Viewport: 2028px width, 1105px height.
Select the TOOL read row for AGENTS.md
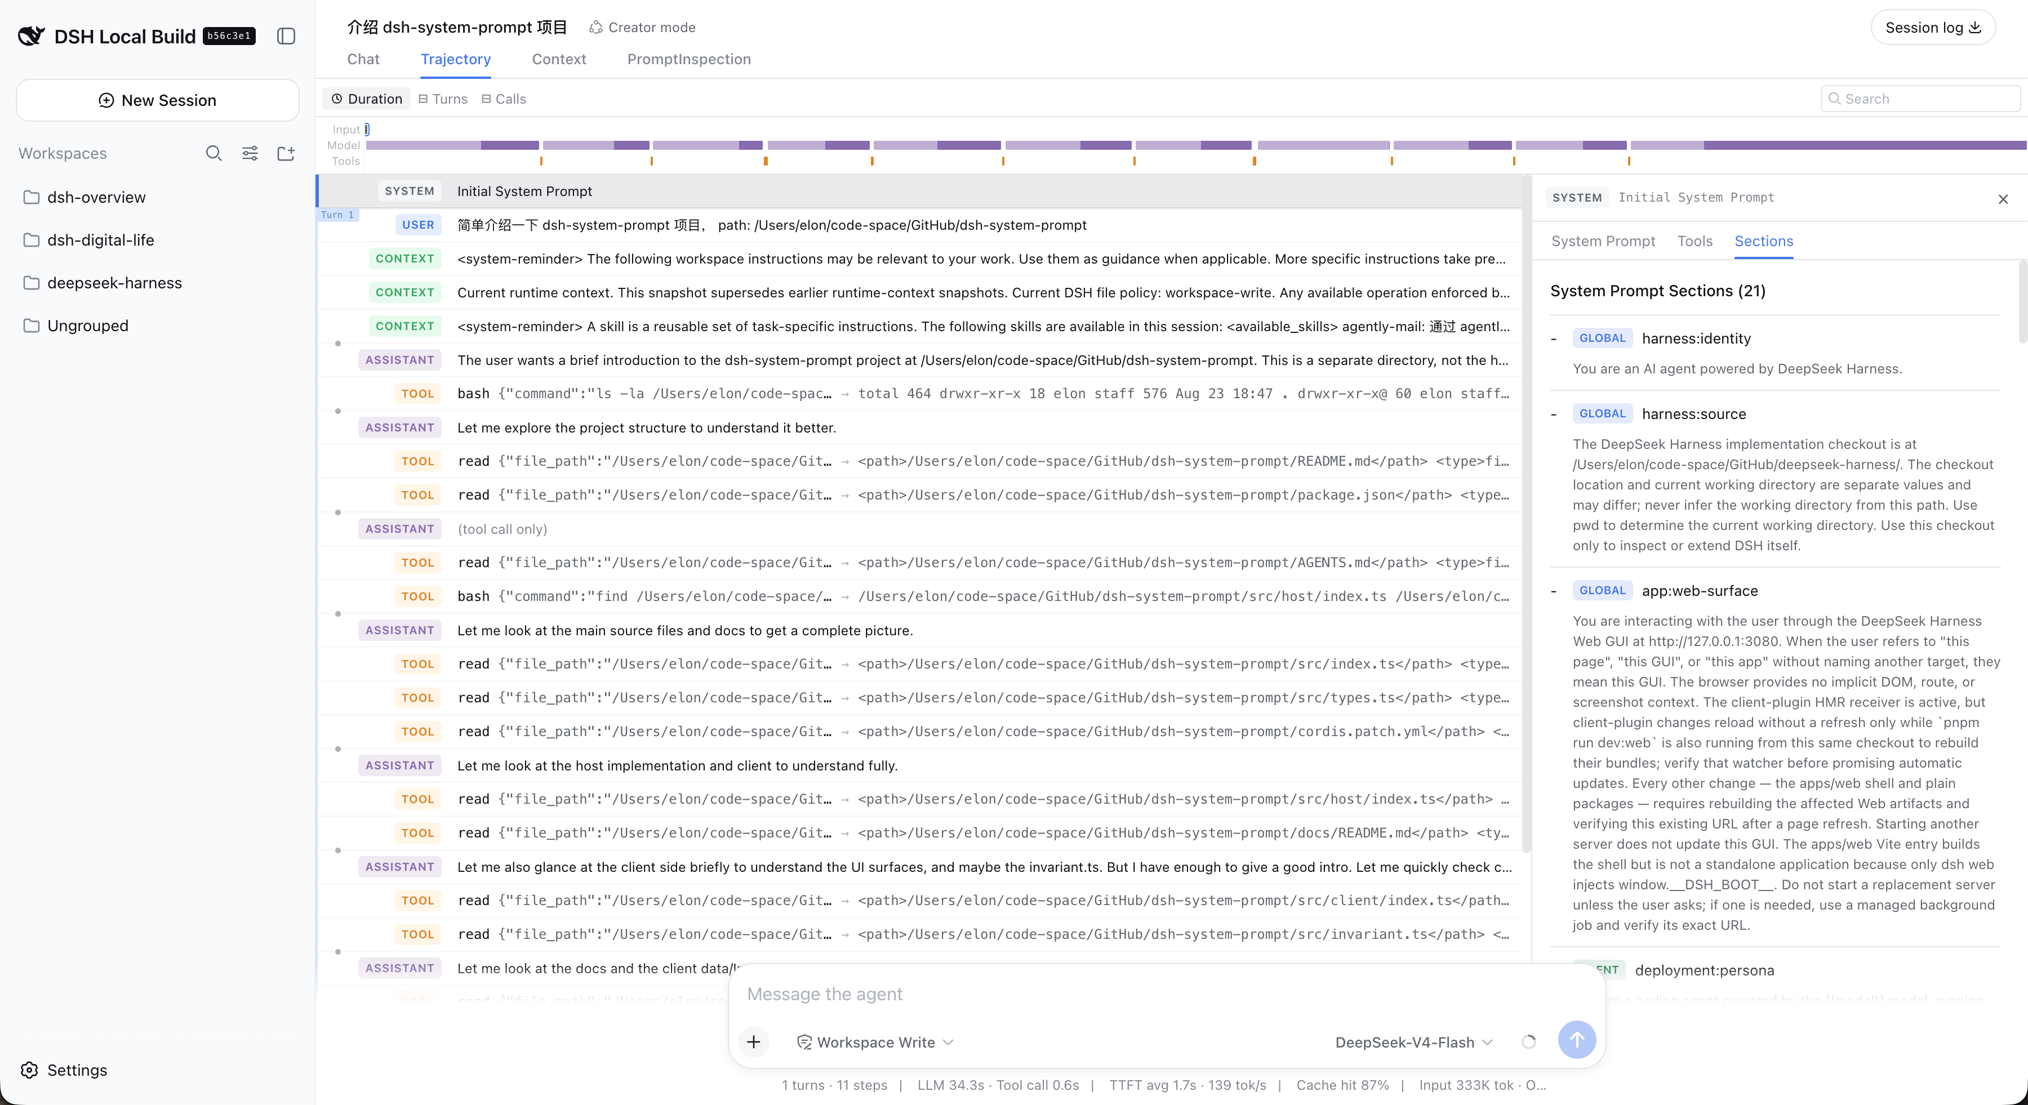[x=919, y=563]
